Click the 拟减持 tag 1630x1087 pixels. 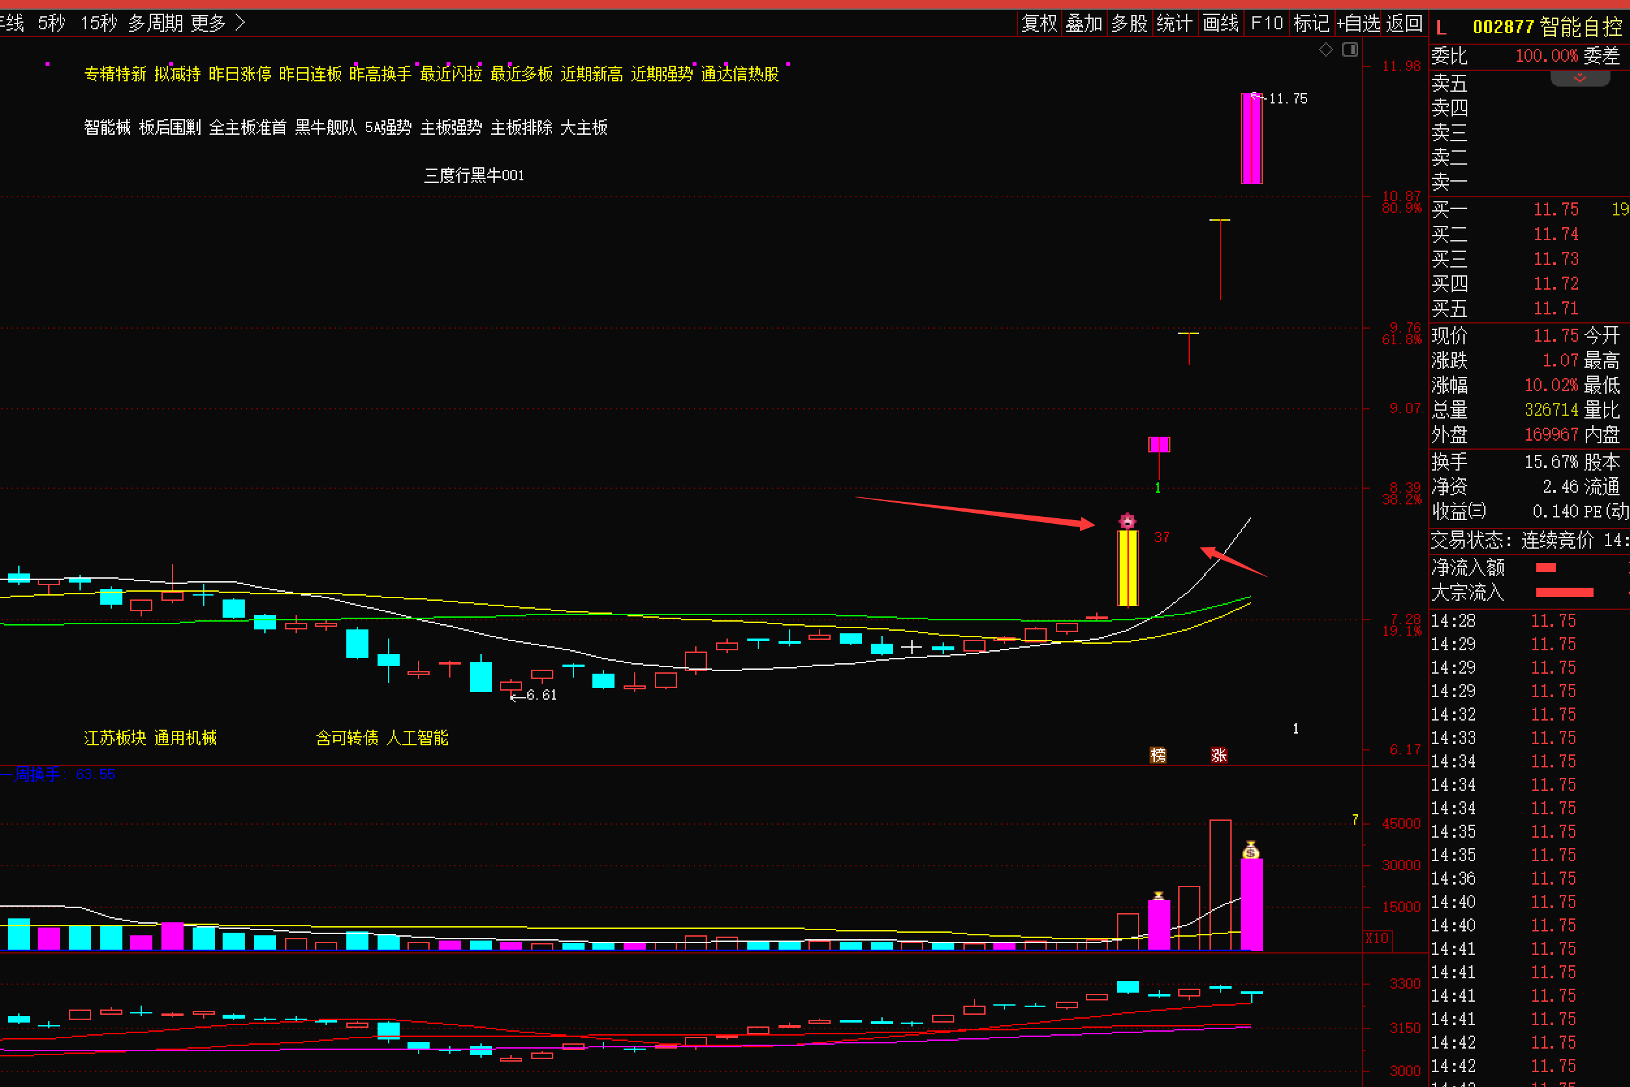pyautogui.click(x=178, y=74)
